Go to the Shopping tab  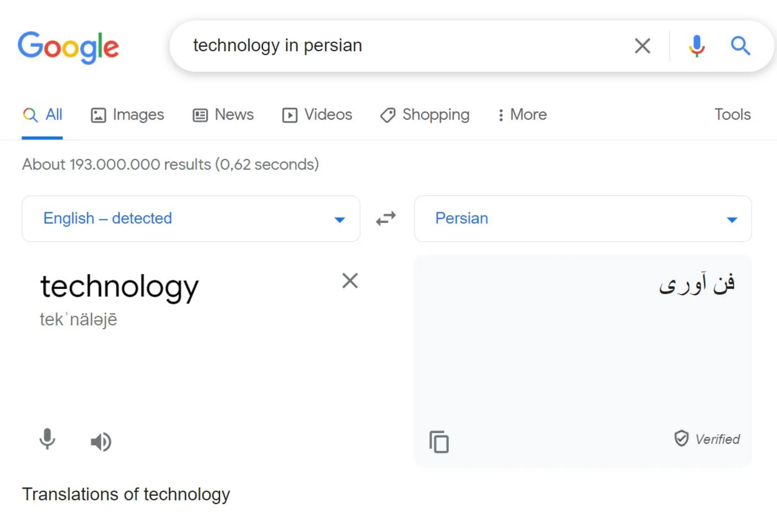(425, 115)
